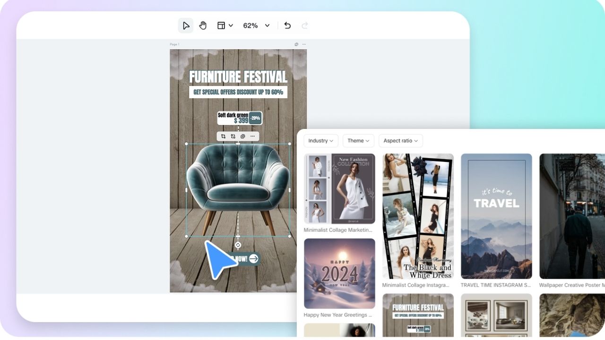Open the TRAVEL TIME INSTAGRAM template

point(496,216)
